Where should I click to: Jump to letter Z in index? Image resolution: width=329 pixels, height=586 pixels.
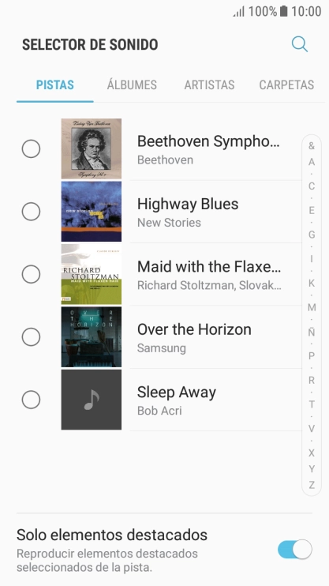[x=312, y=485]
